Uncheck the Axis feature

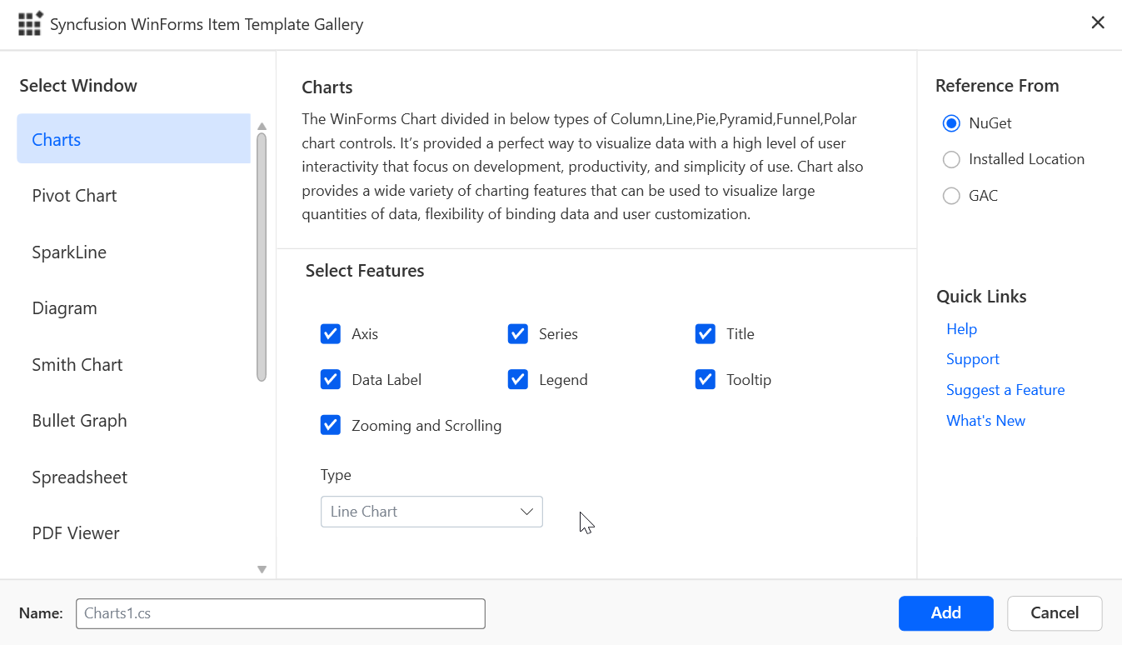[331, 333]
